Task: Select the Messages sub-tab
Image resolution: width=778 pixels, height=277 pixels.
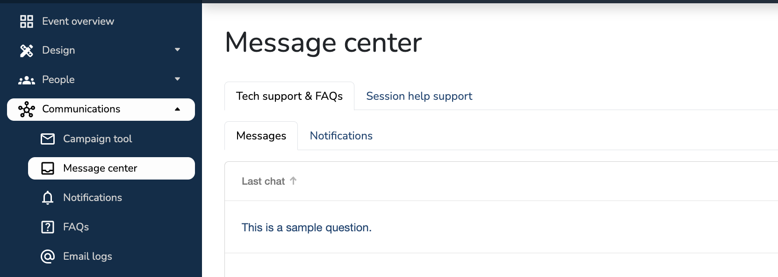Action: pyautogui.click(x=261, y=136)
